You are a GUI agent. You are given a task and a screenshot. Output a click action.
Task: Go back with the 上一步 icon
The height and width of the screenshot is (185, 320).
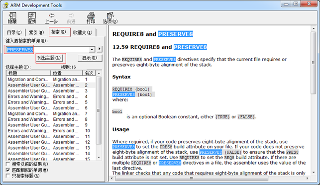[51, 18]
